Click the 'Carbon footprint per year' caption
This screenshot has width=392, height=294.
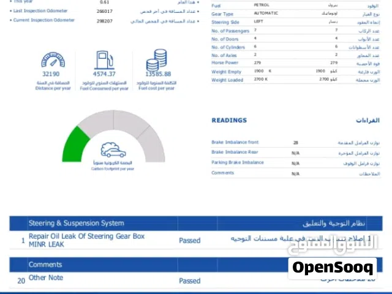tap(113, 169)
